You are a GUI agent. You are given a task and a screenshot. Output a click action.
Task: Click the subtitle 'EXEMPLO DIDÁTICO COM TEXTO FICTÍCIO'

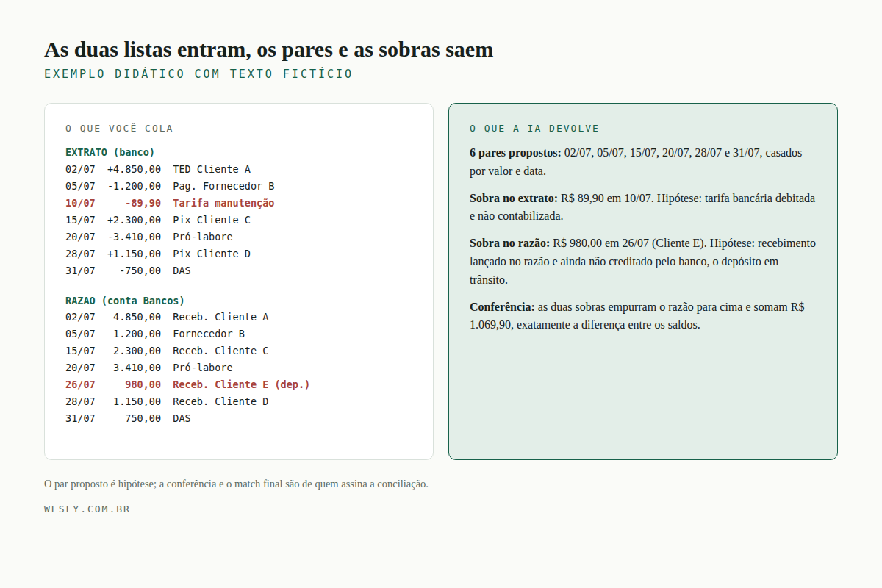[x=198, y=74]
